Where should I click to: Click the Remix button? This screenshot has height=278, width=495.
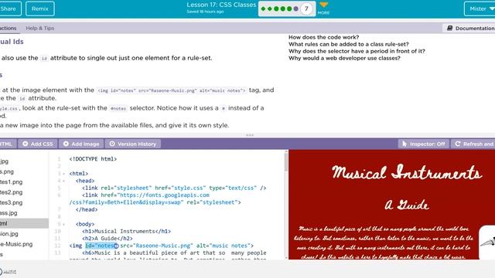point(39,8)
